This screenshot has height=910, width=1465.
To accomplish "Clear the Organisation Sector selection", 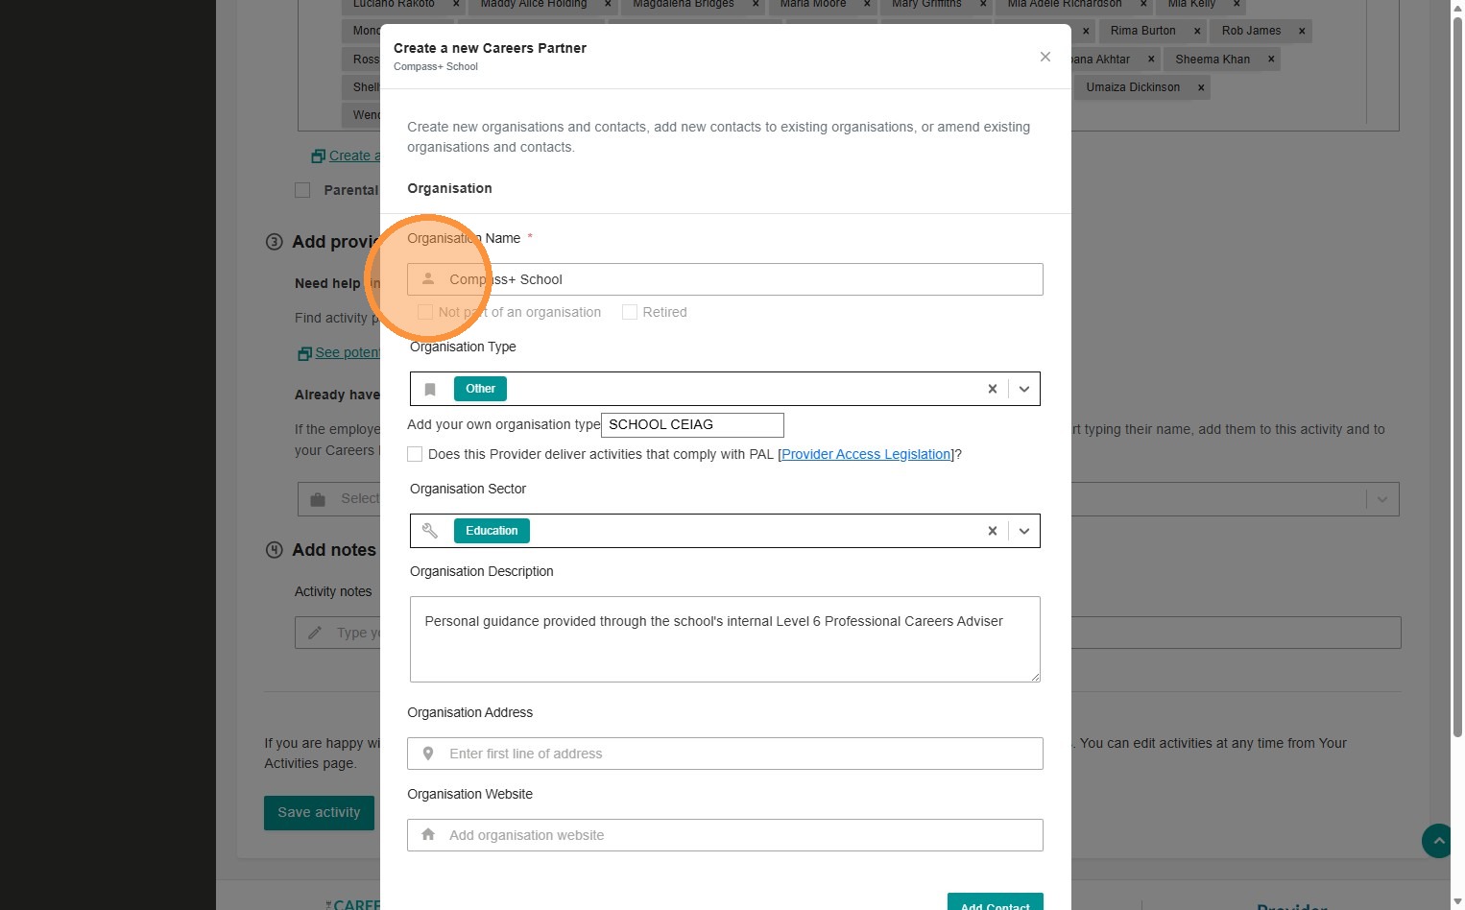I will (x=993, y=531).
